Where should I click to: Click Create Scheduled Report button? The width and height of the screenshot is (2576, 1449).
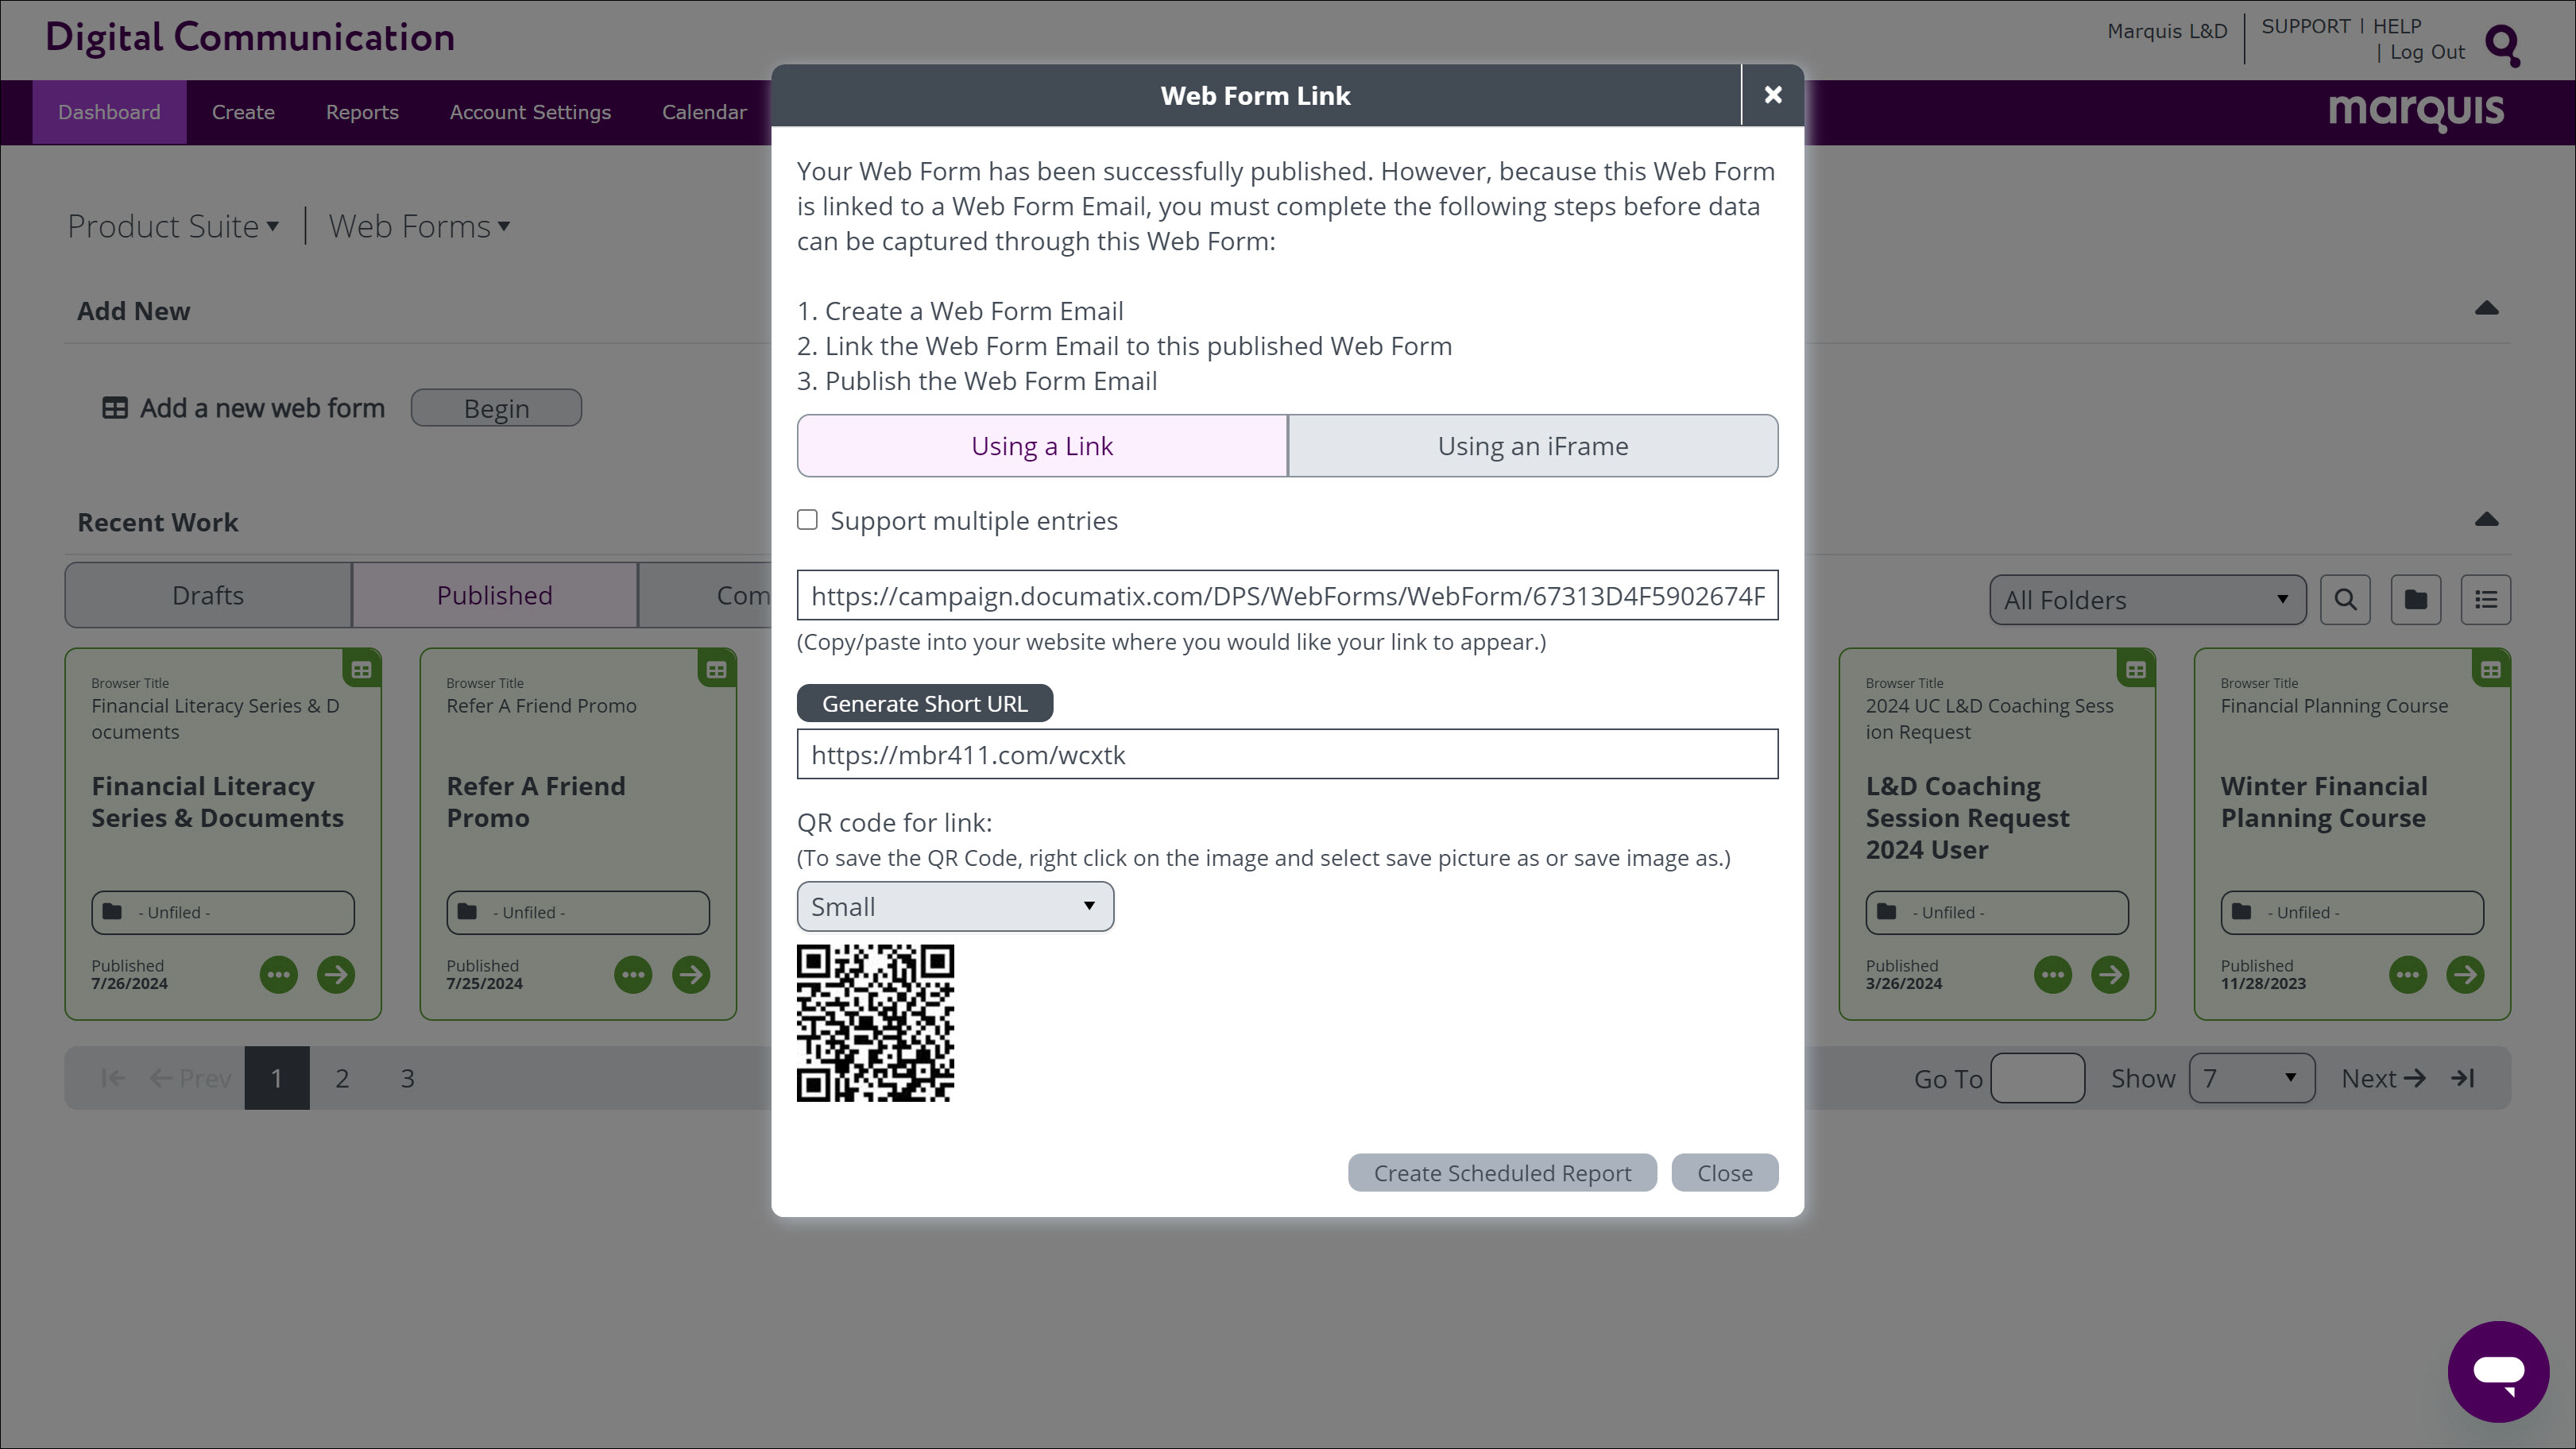click(1502, 1172)
